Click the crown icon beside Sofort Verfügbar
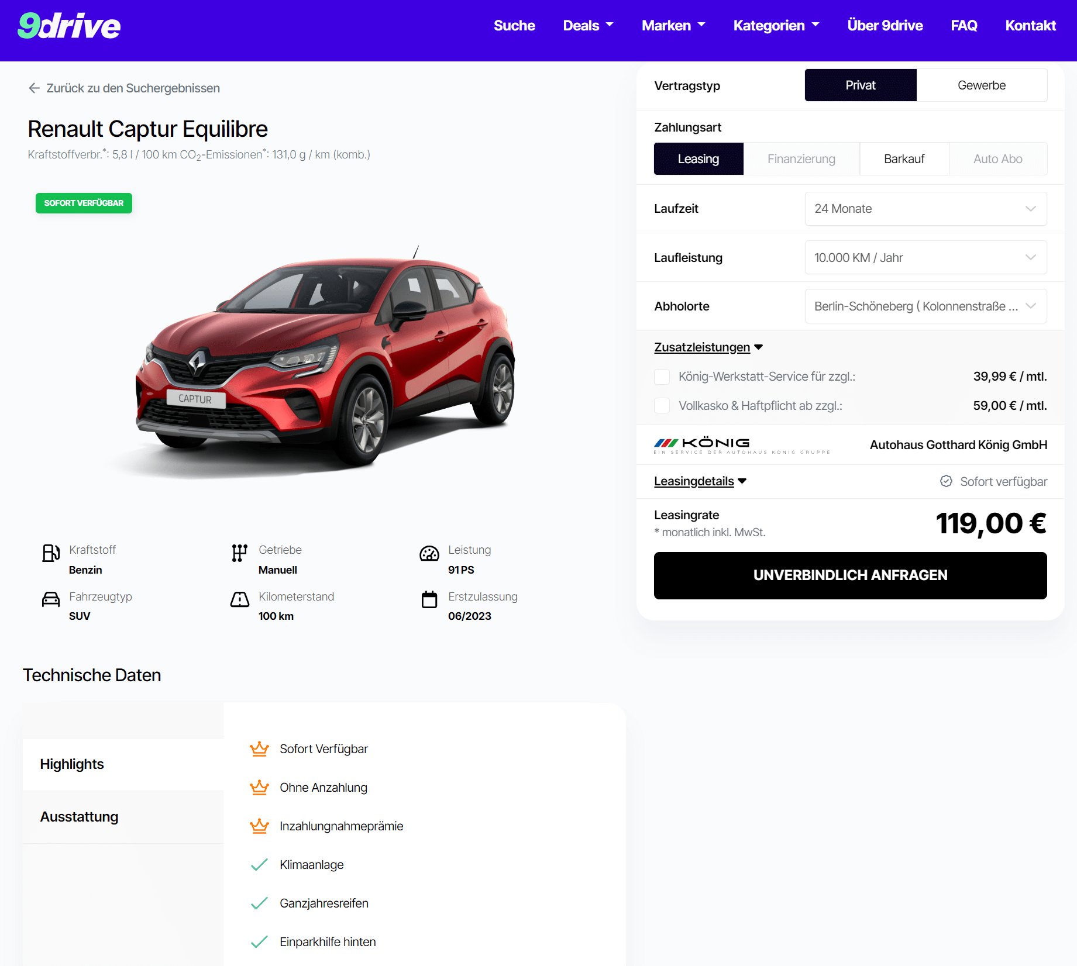This screenshot has width=1077, height=966. [259, 749]
